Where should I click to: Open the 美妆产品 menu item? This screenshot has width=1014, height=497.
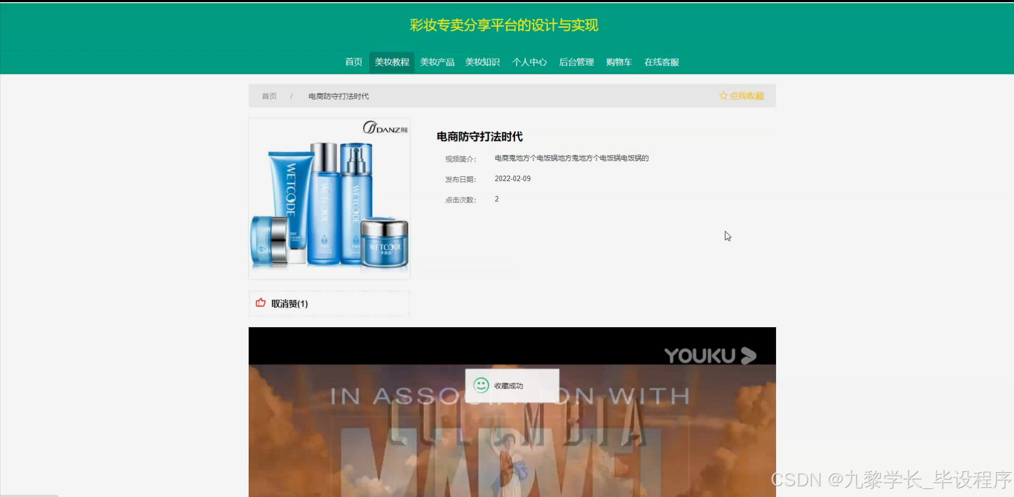437,62
